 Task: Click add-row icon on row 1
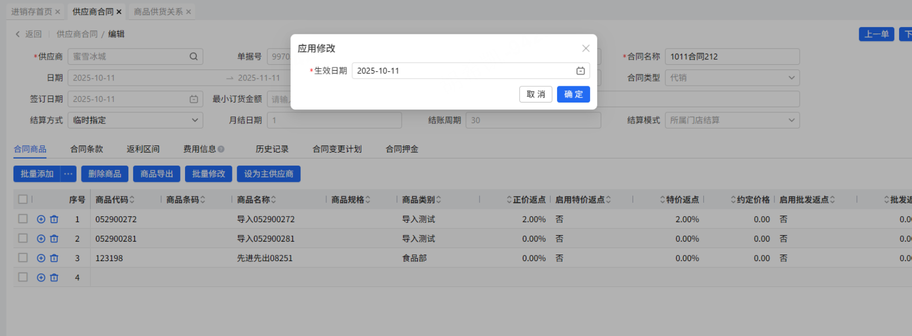pyautogui.click(x=41, y=220)
